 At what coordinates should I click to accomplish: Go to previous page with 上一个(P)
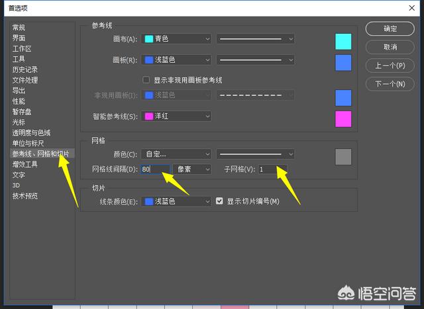(x=390, y=66)
